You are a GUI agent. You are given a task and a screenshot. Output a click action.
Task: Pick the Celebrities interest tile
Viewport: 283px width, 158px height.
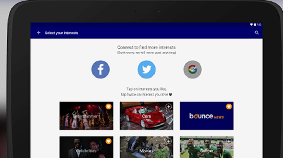tap(86, 148)
